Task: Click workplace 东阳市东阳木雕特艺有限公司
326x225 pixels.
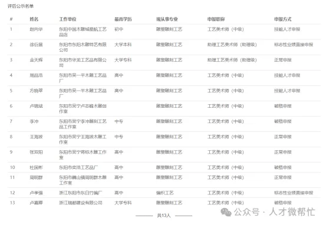Action: 83,47
